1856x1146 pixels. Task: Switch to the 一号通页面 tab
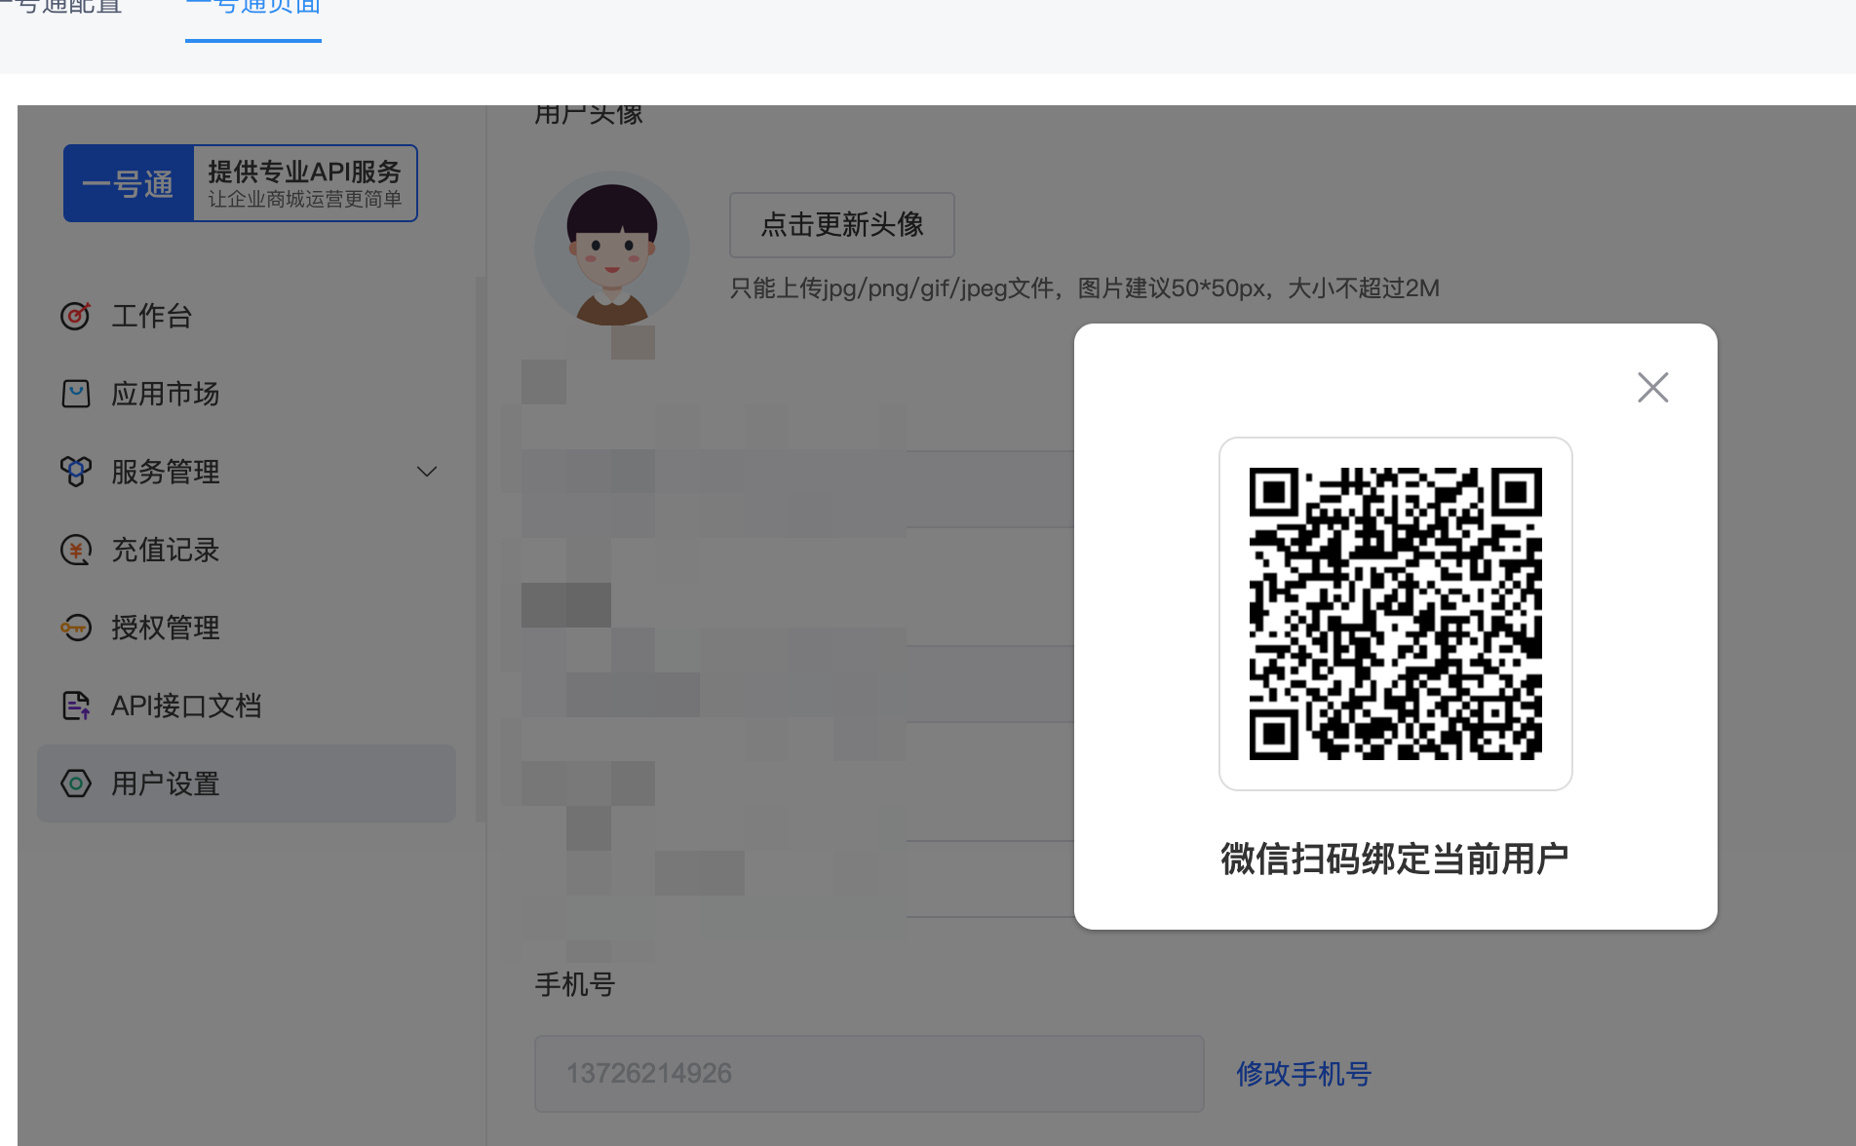click(253, 8)
